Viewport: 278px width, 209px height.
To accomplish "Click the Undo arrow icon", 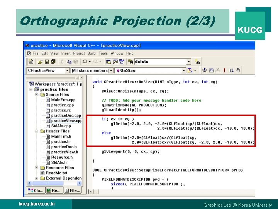I will pyautogui.click(x=85, y=62).
